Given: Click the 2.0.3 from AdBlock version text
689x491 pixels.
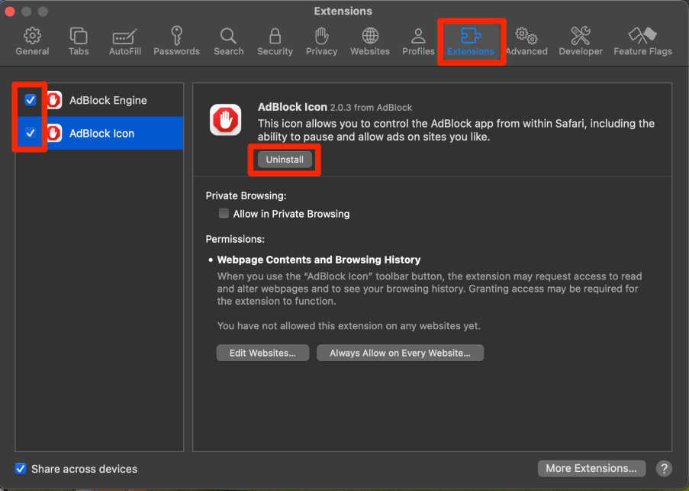Looking at the screenshot, I should (x=371, y=107).
